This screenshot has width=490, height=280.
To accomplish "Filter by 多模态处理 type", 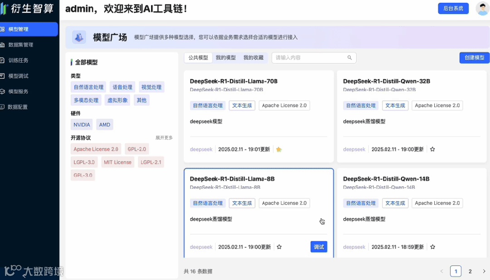I will click(86, 100).
